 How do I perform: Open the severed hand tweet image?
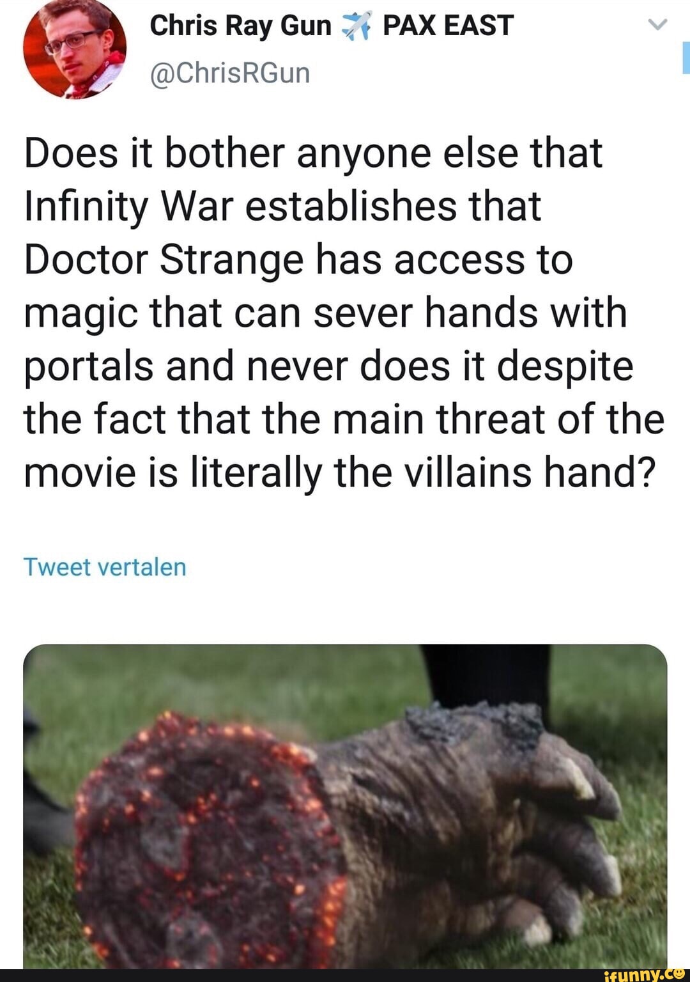pyautogui.click(x=345, y=806)
